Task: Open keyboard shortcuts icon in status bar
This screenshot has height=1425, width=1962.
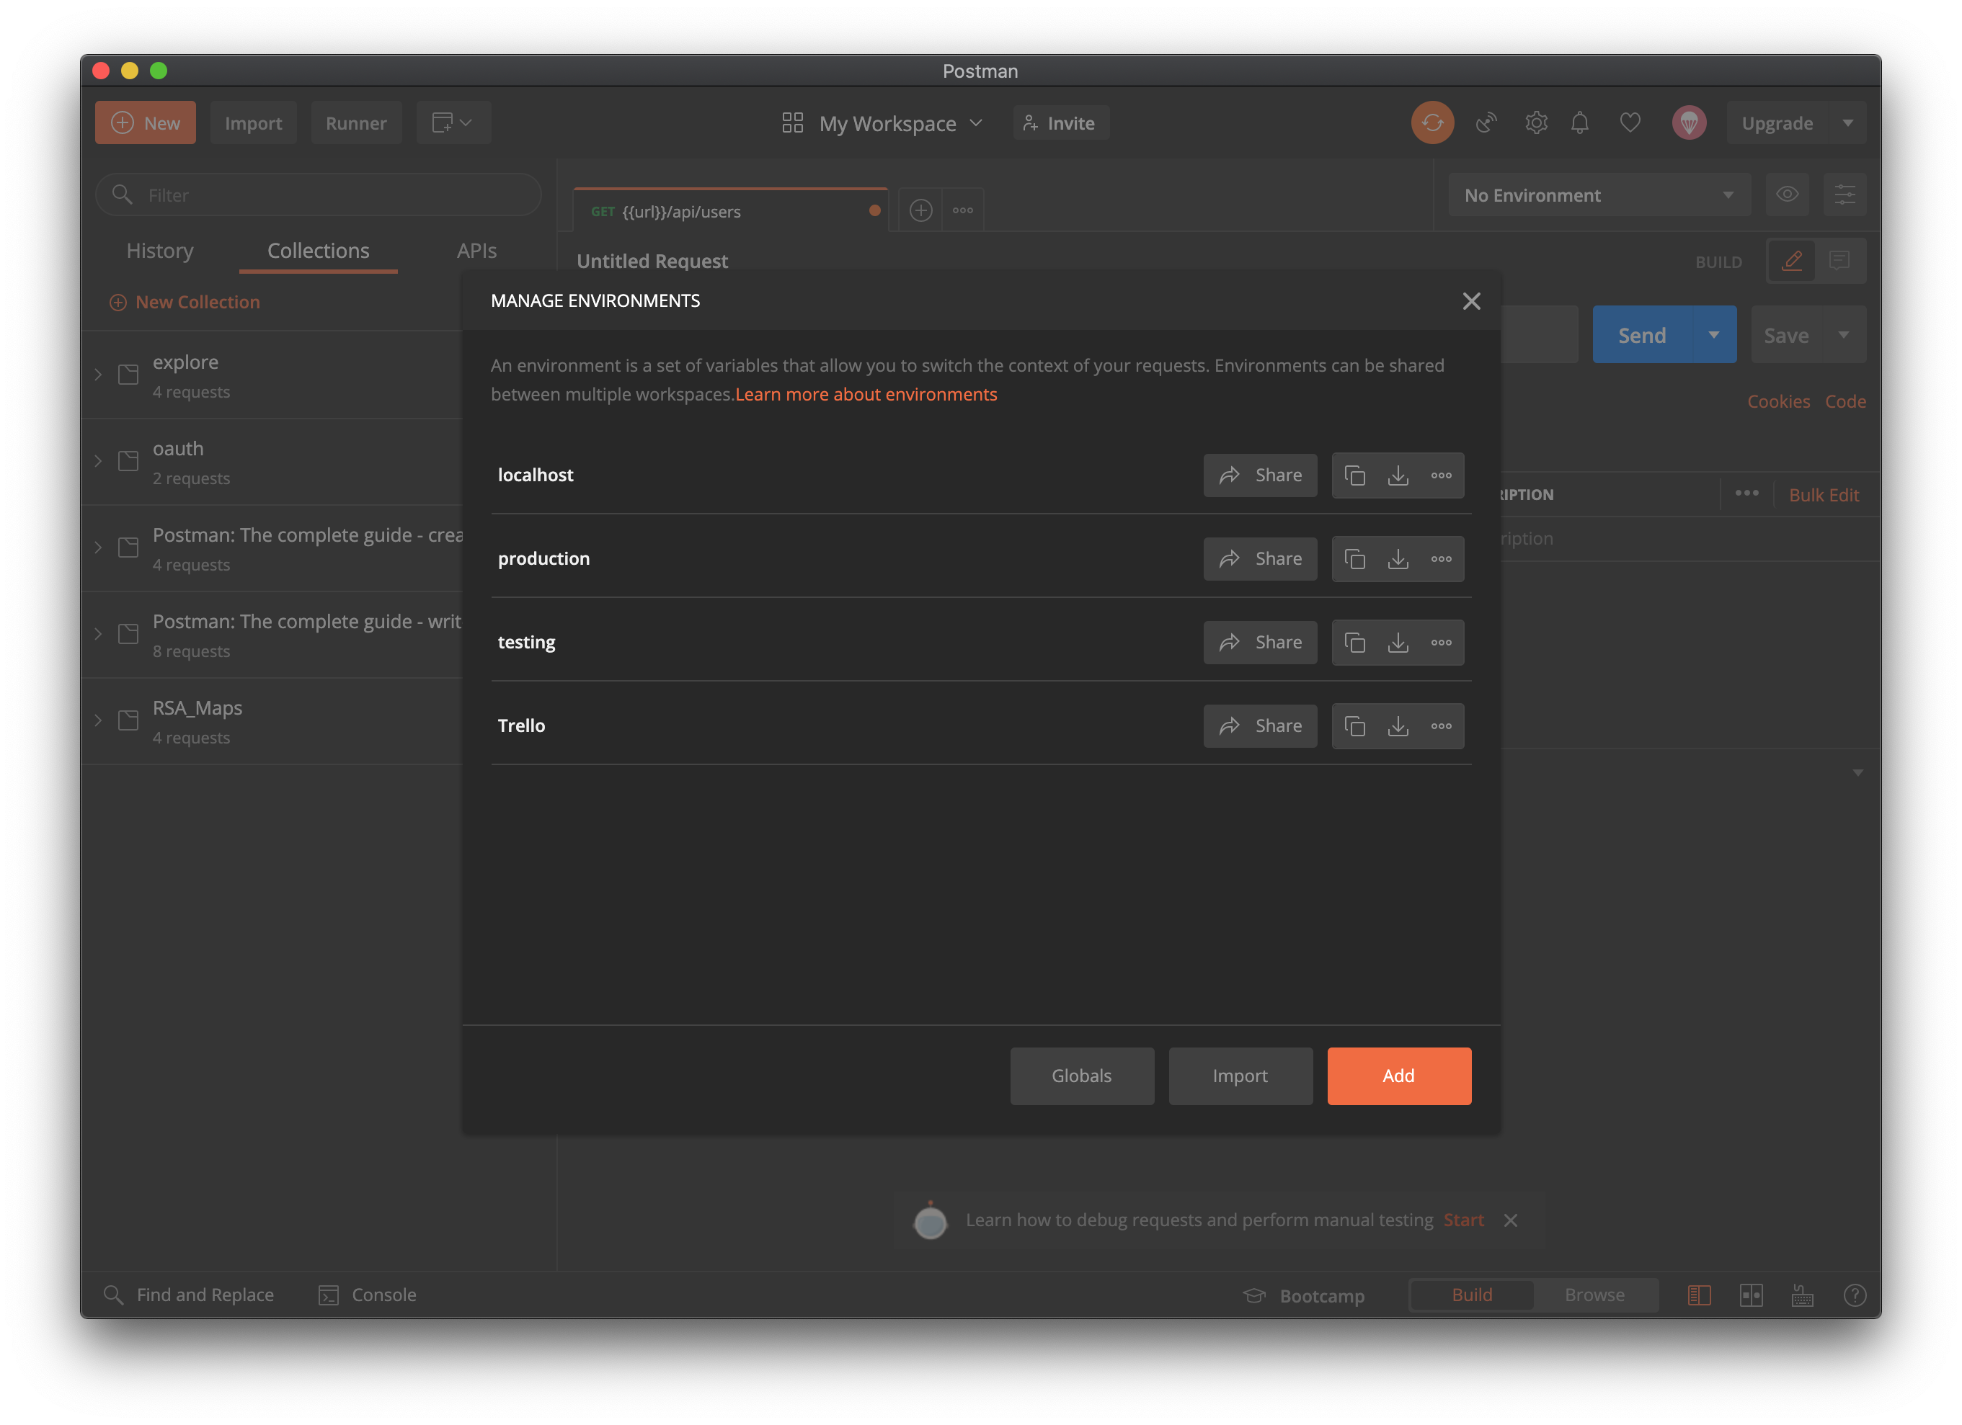Action: (x=1803, y=1295)
